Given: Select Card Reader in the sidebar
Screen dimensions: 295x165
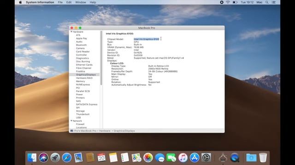Looking at the screenshot, I should [83, 52].
